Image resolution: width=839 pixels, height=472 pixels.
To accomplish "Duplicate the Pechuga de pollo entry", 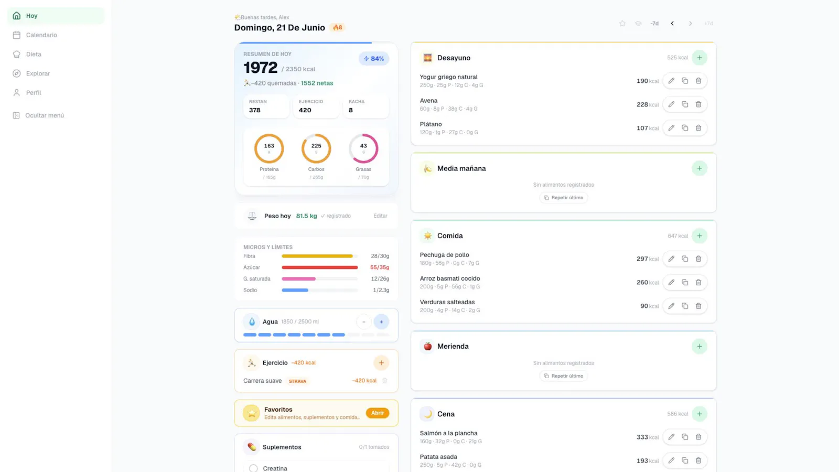I will coord(685,259).
